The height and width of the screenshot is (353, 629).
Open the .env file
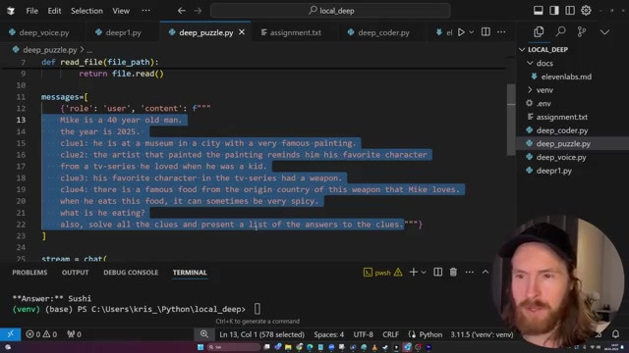[x=543, y=103]
